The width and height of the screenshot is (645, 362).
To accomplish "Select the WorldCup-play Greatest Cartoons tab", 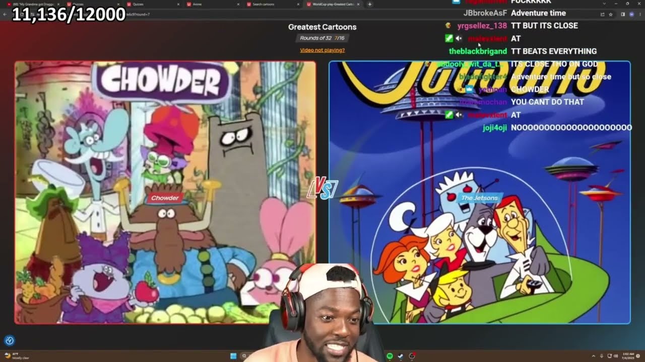I will coord(333,4).
